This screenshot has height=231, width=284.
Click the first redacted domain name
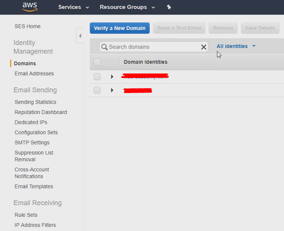point(145,76)
